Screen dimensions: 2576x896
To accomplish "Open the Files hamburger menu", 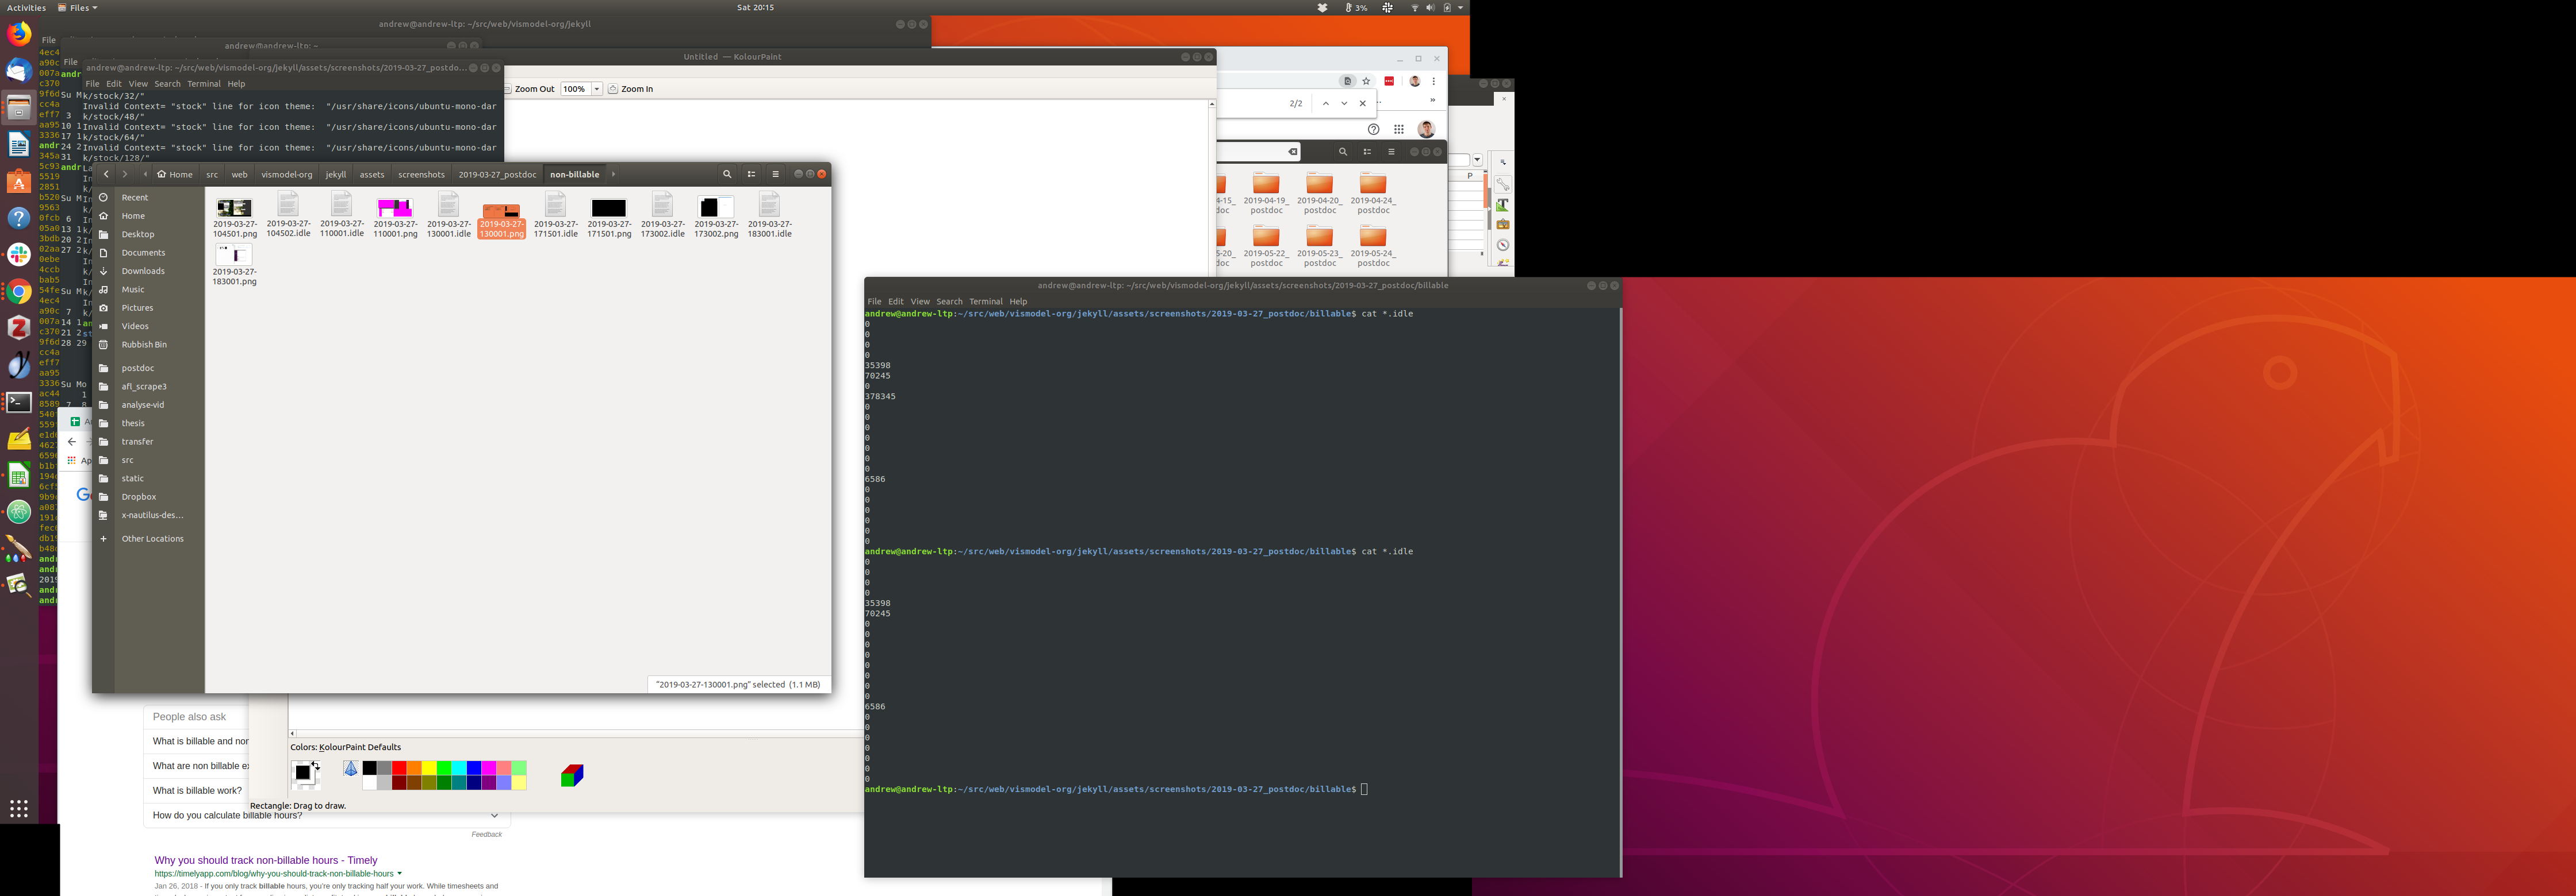I will [775, 174].
